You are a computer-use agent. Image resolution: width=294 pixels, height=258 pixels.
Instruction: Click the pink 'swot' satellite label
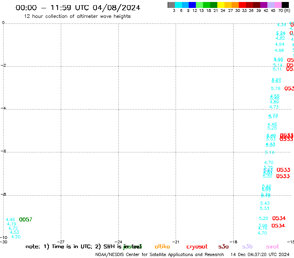(x=273, y=246)
